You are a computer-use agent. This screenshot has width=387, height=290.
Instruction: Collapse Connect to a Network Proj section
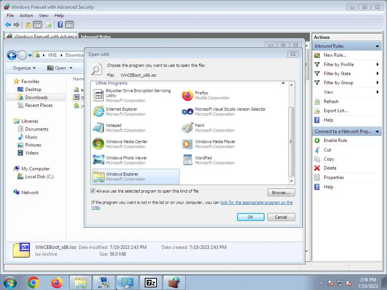click(377, 131)
